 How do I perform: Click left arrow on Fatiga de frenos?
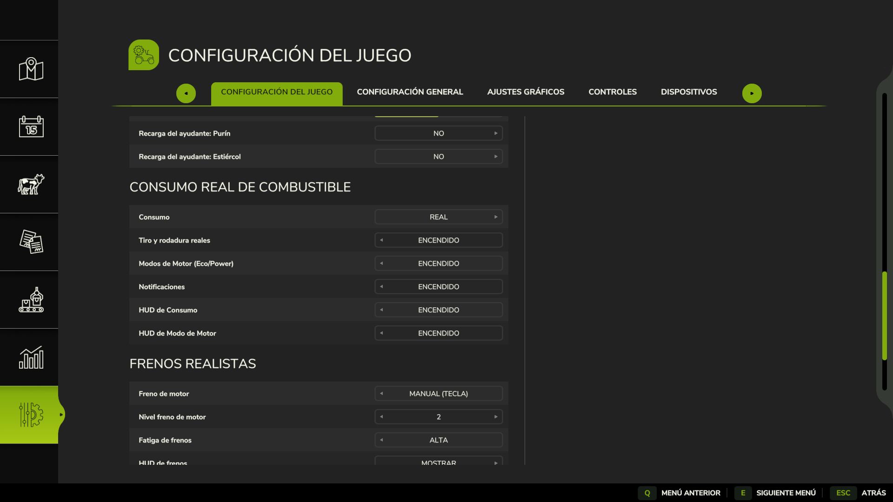click(381, 440)
